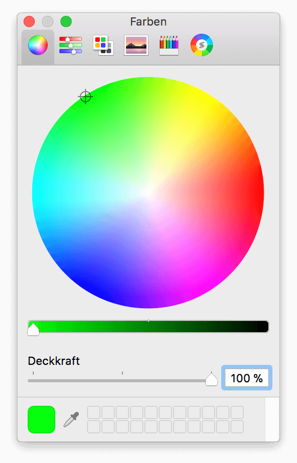Select the color wheel picker tab
Viewport: 297px width, 463px height.
pos(38,45)
